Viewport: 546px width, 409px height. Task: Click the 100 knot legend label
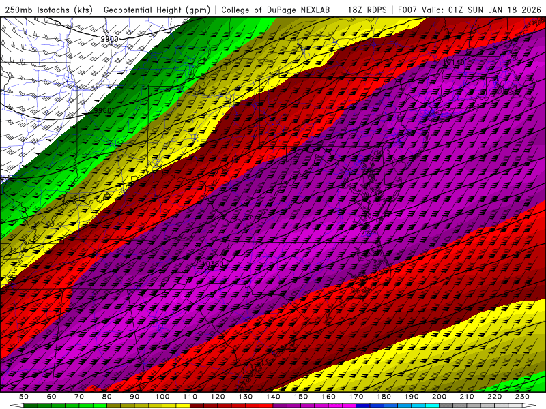(x=162, y=397)
